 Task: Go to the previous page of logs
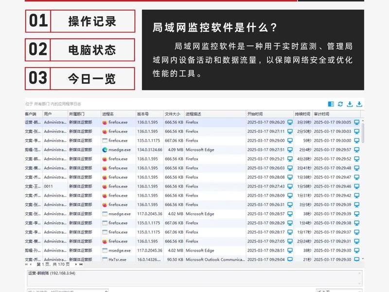(x=31, y=264)
